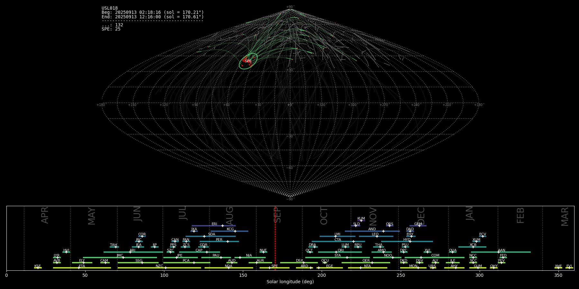
Task: Select the HYD shower label
Action: (x=407, y=240)
